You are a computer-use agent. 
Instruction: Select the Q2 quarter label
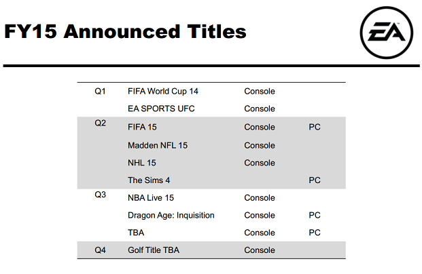[100, 123]
